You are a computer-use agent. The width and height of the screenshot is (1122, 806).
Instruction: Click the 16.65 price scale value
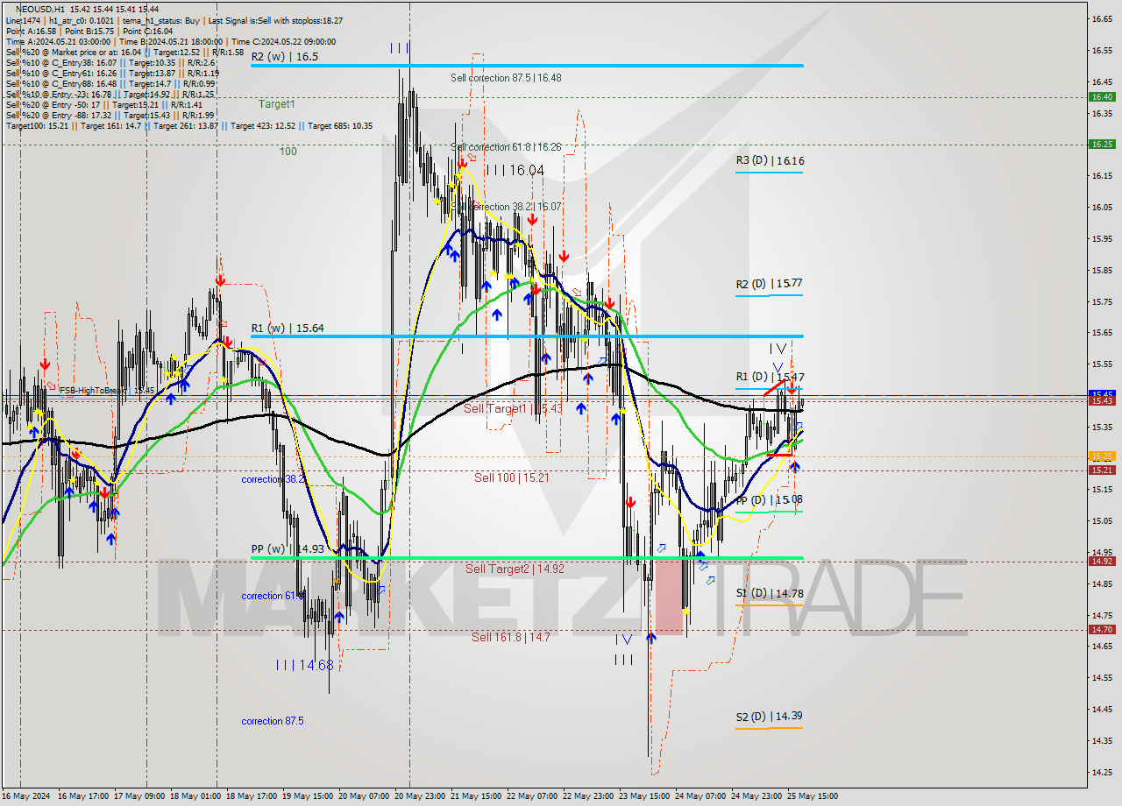(1101, 18)
